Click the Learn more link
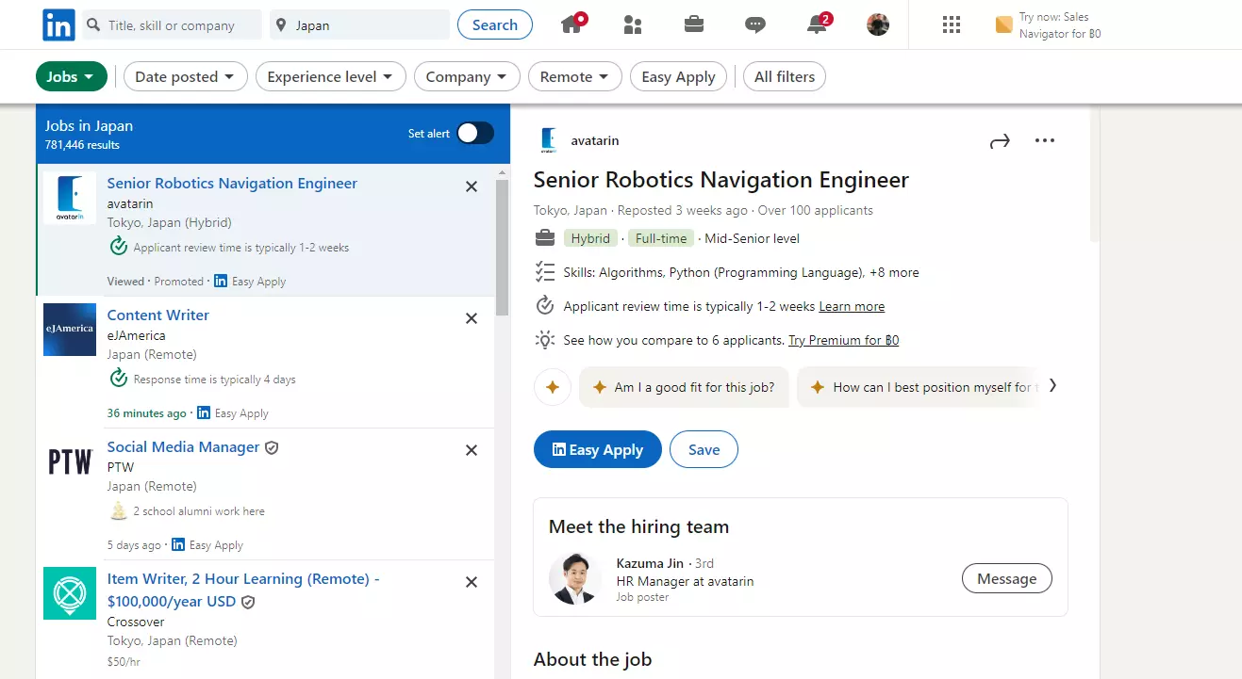 coord(852,306)
